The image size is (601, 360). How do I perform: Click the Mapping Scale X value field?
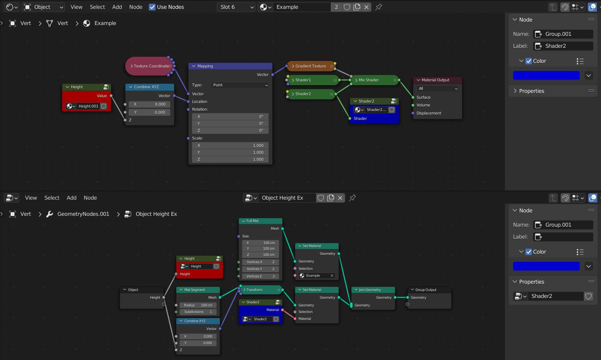coord(230,145)
